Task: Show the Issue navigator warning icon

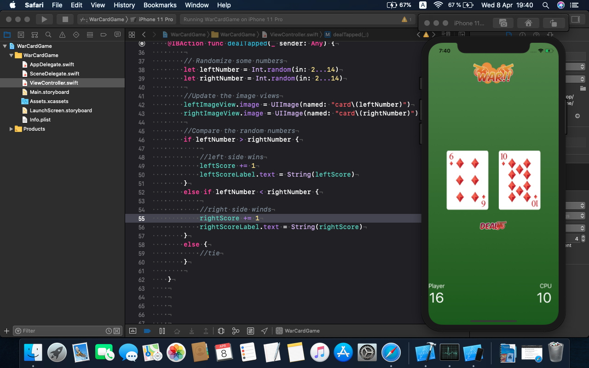Action: coord(62,34)
